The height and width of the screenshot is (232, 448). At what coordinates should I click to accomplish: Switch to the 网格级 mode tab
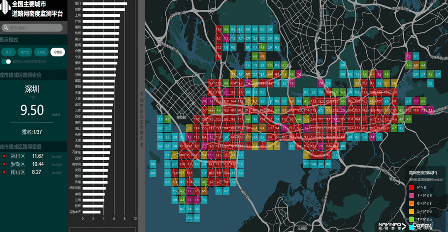(x=58, y=52)
